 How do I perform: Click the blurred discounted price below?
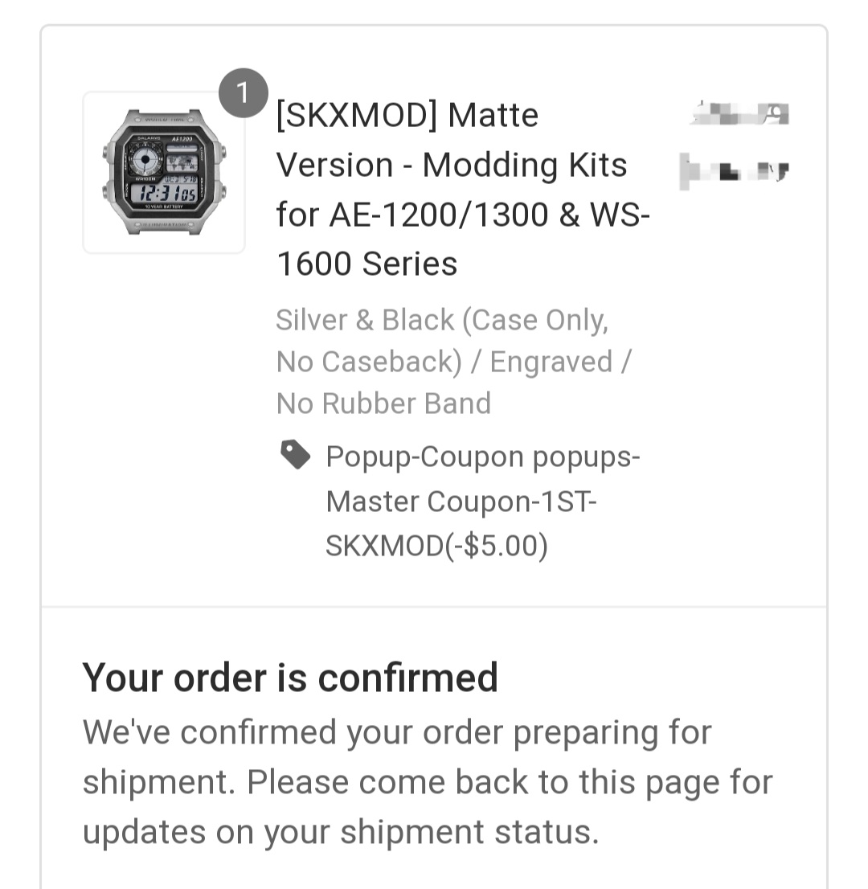(x=734, y=170)
